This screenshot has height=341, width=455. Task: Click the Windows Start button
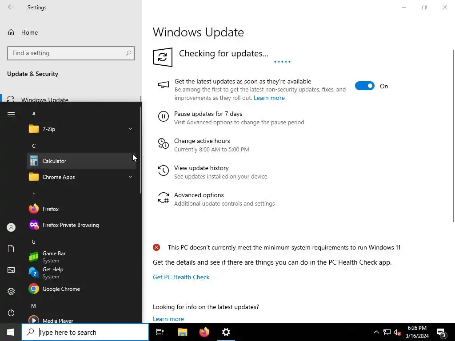click(11, 332)
